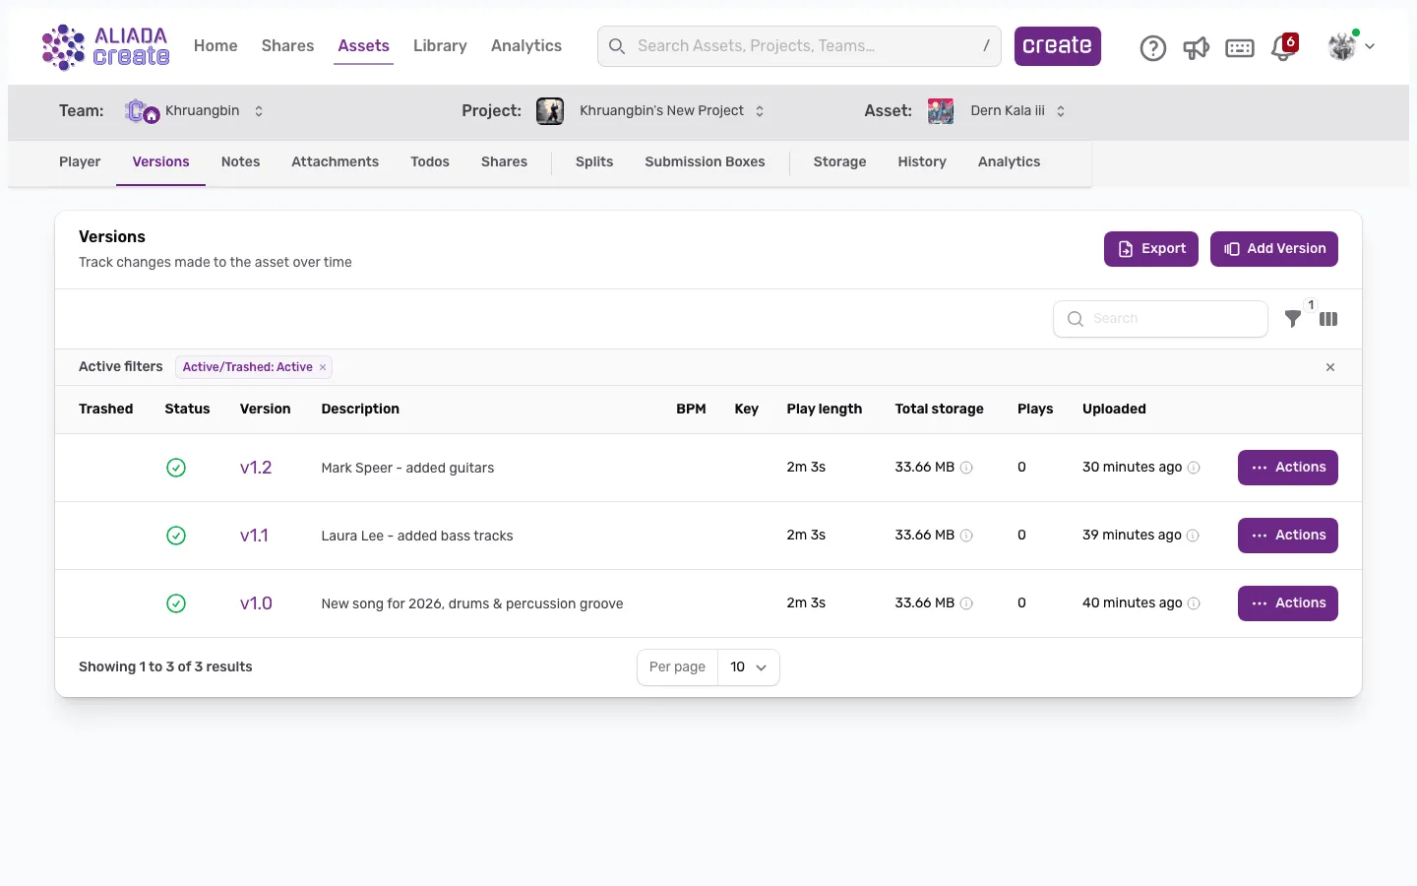Expand the Project selector dropdown
Screen dimensions: 1417x886
[x=760, y=111]
